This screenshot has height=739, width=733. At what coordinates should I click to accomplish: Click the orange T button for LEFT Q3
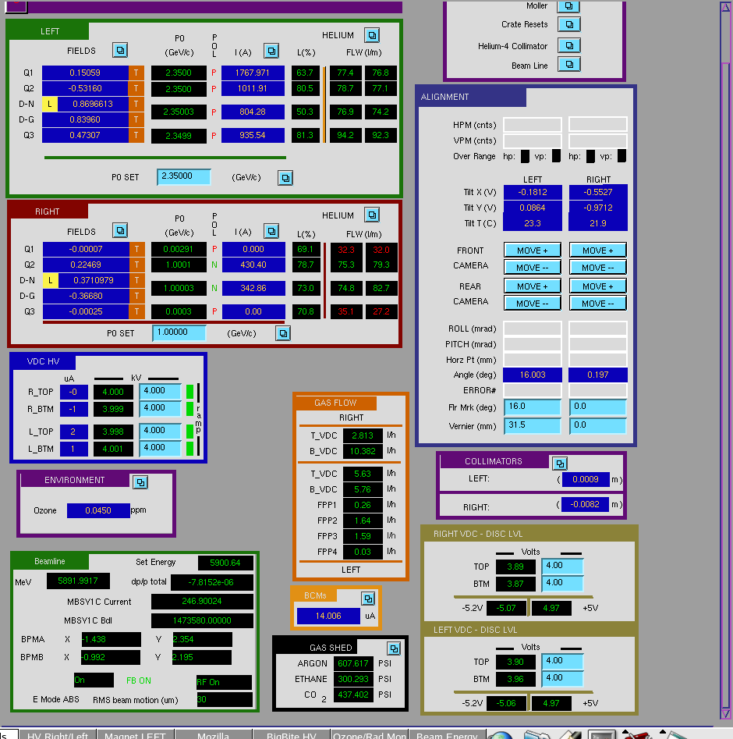point(136,135)
